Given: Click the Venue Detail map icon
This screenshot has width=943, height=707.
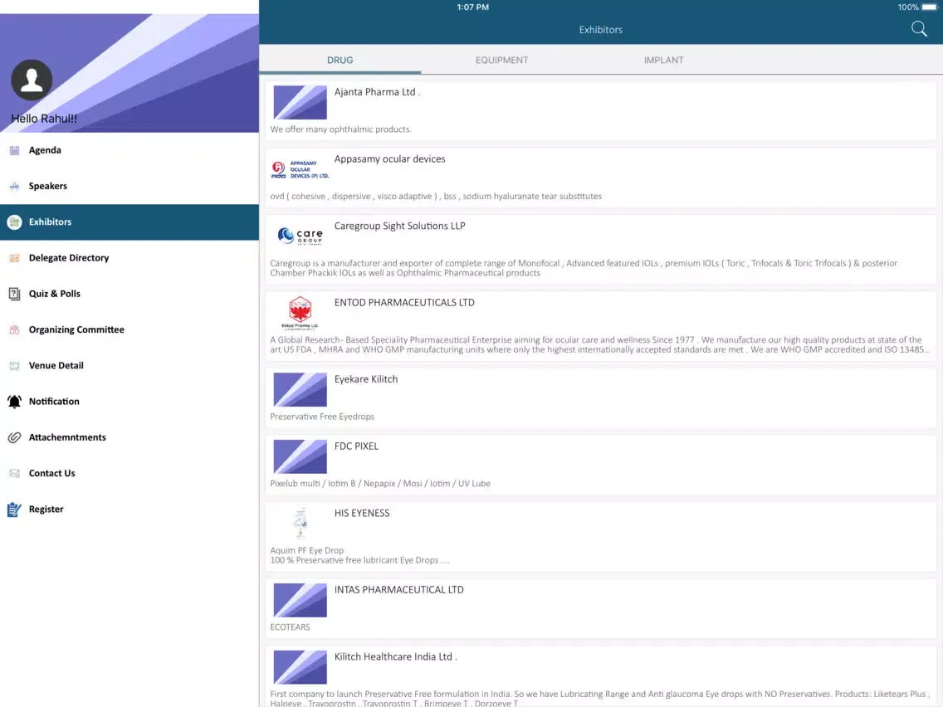Looking at the screenshot, I should pos(14,365).
